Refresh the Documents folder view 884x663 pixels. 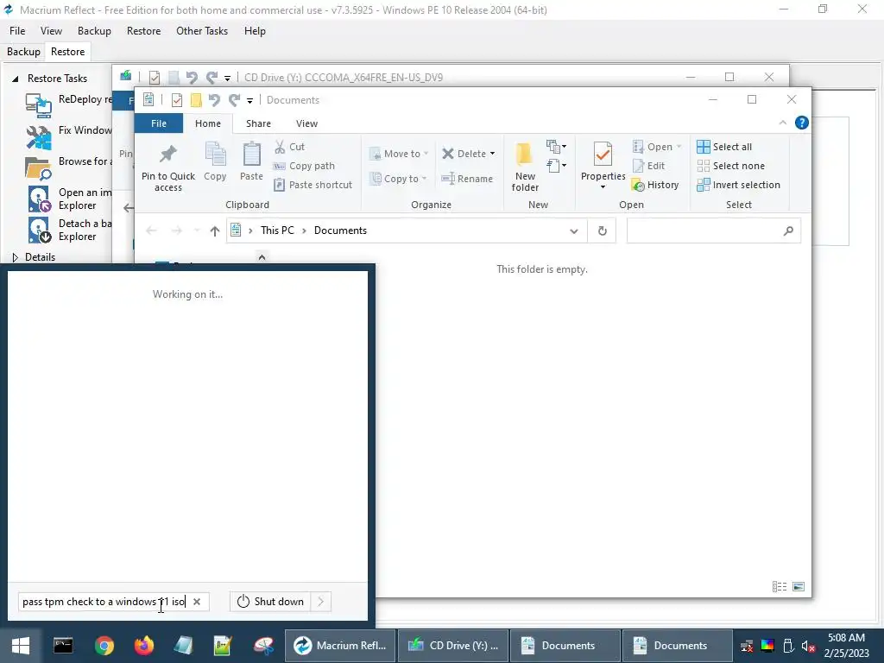pyautogui.click(x=602, y=230)
